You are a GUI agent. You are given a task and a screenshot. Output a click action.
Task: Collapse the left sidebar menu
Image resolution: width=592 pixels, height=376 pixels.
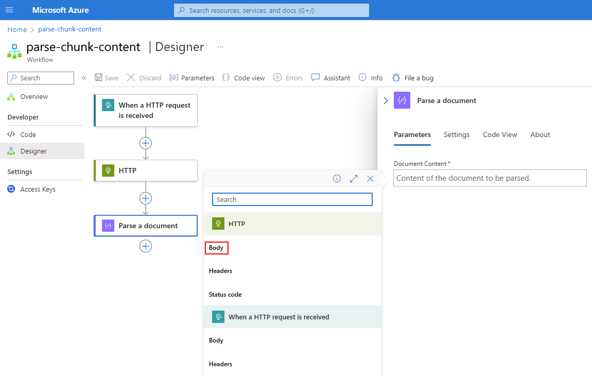pos(84,78)
